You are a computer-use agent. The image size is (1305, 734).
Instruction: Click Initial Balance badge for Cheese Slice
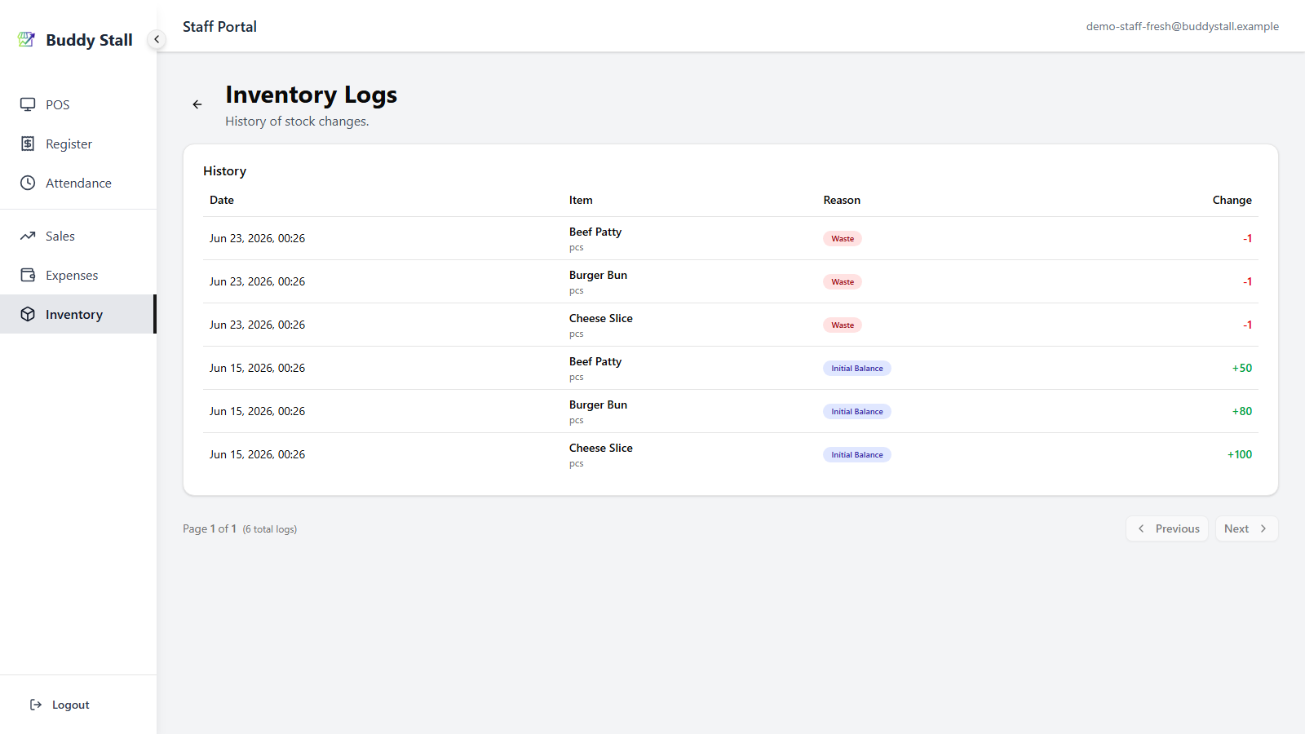click(x=857, y=454)
